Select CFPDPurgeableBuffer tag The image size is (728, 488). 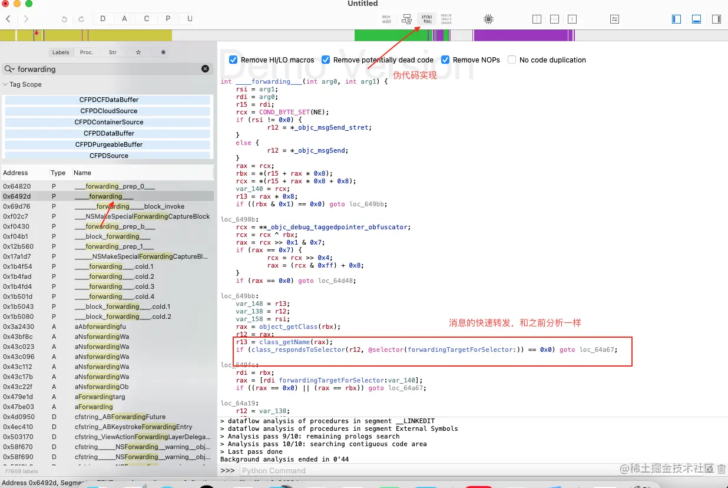click(x=108, y=144)
